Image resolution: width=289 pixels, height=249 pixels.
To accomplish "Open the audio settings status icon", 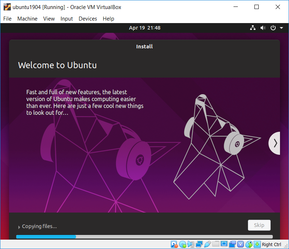I will point(191,244).
